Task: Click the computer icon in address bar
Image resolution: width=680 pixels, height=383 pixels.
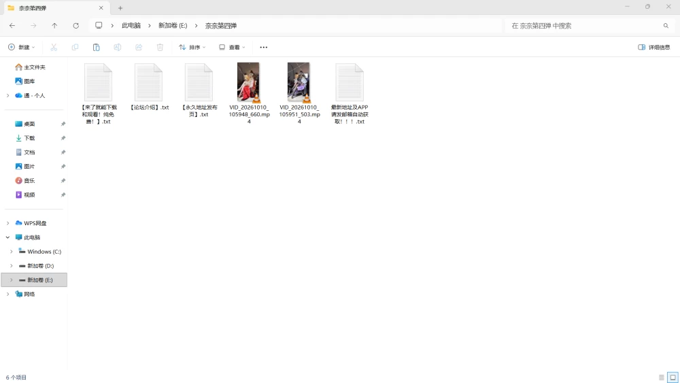Action: tap(99, 26)
